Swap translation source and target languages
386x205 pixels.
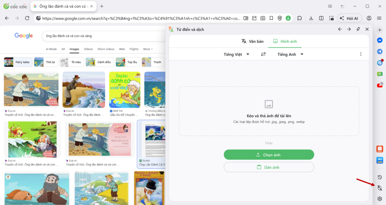[x=263, y=54]
